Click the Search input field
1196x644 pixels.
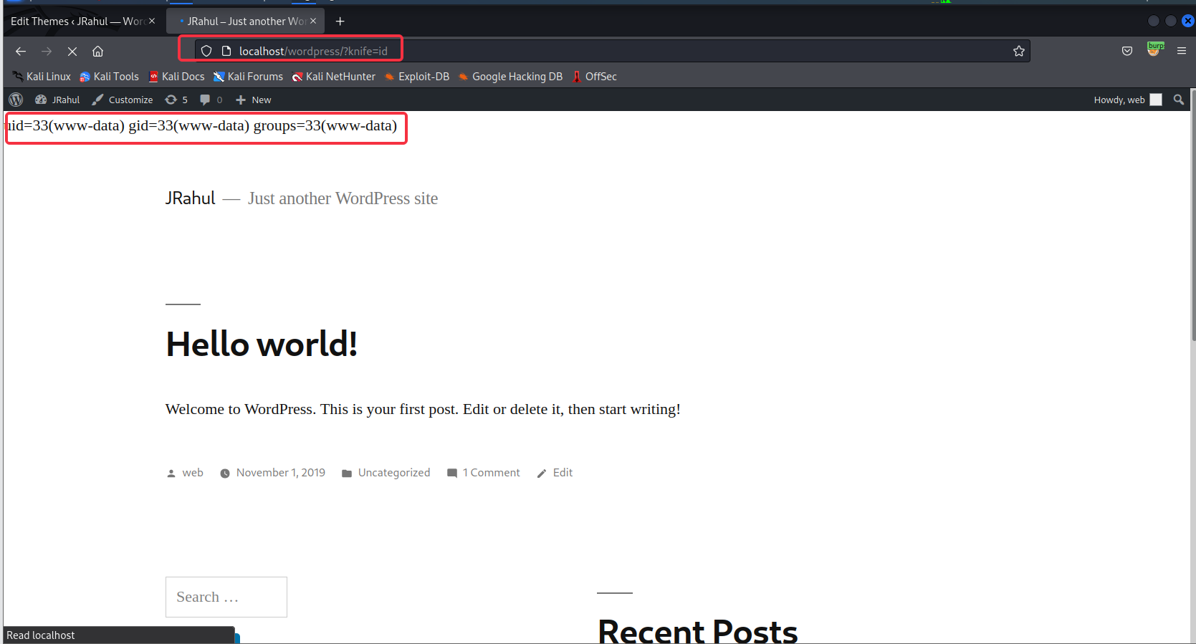coord(226,597)
